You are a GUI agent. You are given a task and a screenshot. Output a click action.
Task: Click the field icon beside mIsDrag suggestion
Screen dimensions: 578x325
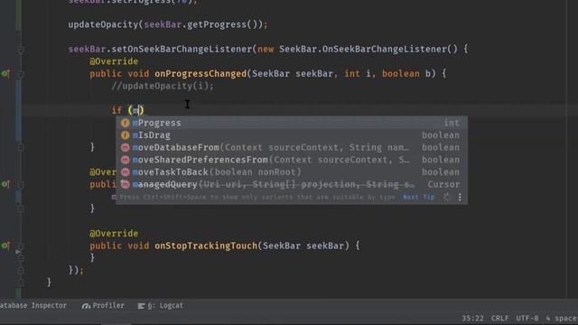point(126,135)
